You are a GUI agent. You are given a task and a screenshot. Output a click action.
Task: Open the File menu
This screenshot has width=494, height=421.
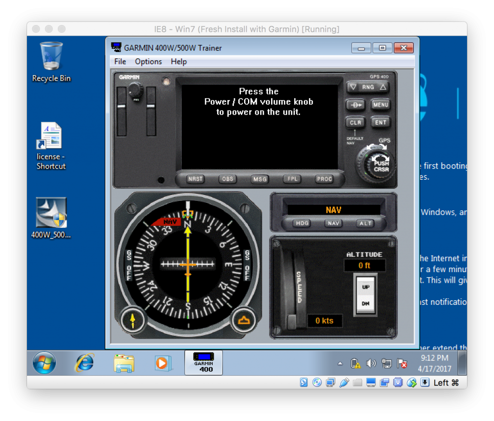click(x=120, y=61)
